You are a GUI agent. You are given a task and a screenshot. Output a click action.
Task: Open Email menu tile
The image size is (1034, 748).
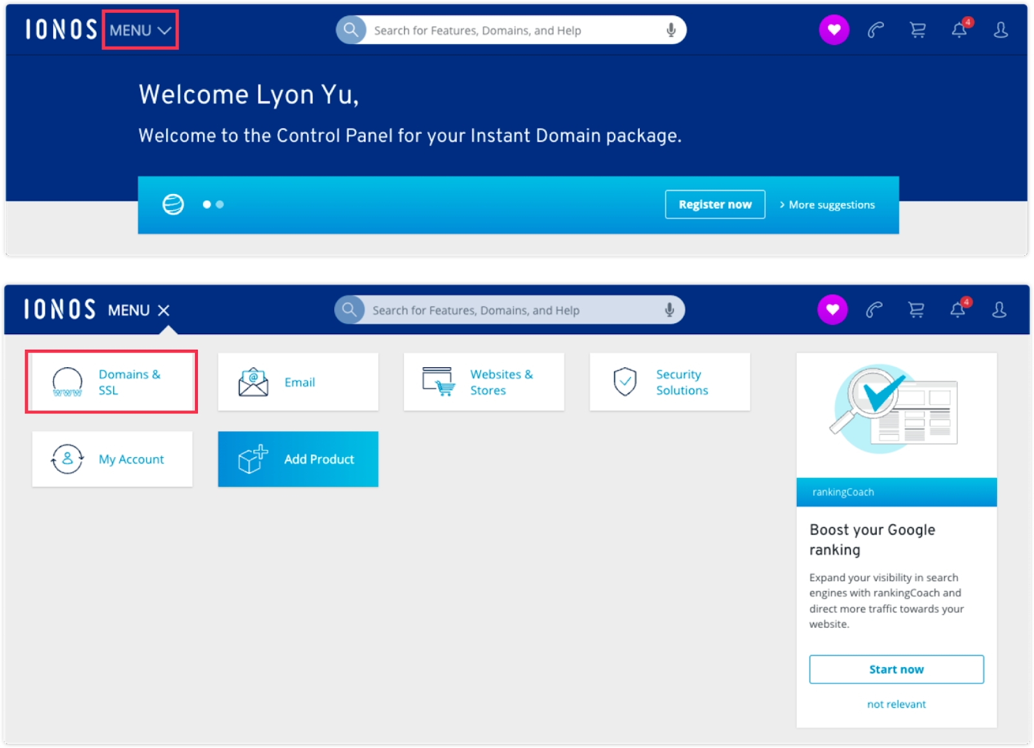[298, 382]
